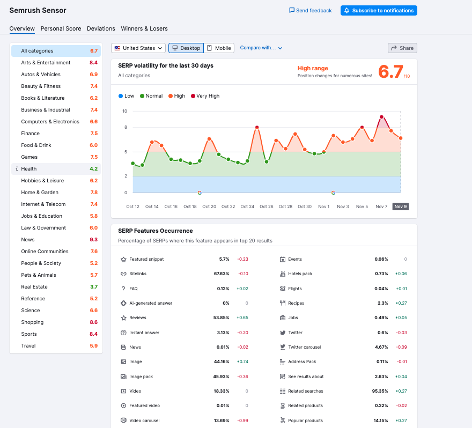Open the United States country dropdown
Viewport: 472px width, 428px height.
(x=138, y=48)
